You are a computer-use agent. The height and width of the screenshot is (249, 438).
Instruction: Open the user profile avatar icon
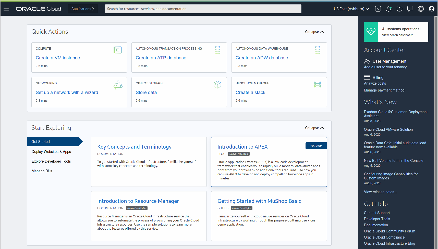pyautogui.click(x=432, y=9)
